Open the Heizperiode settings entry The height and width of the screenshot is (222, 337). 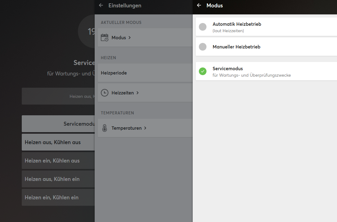pos(114,73)
